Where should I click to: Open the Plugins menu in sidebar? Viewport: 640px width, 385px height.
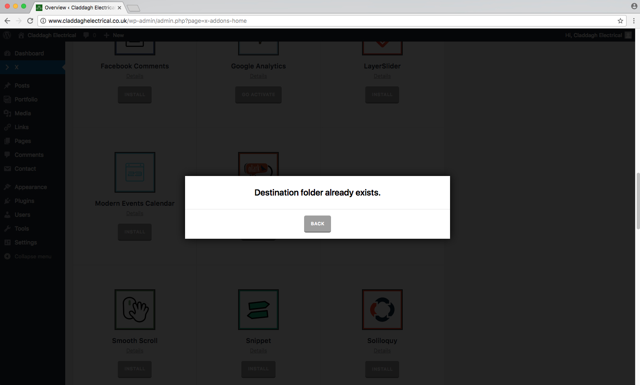[x=24, y=201]
